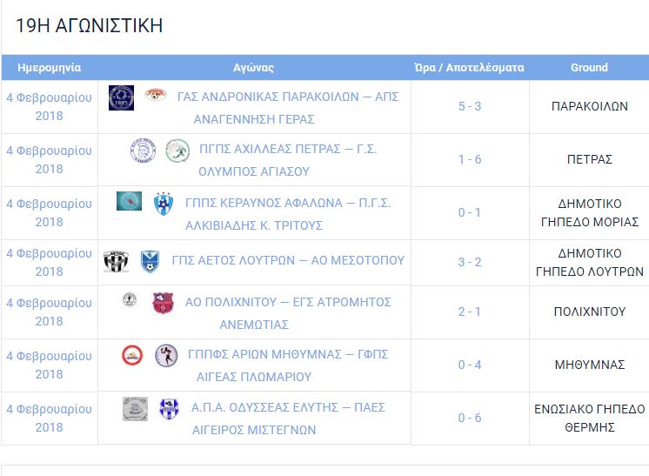This screenshot has height=476, width=649.
Task: Click the ΑΕΤΟΣ ΛΟΥΤΡΩΝ black-white shield logo
Action: (x=116, y=261)
